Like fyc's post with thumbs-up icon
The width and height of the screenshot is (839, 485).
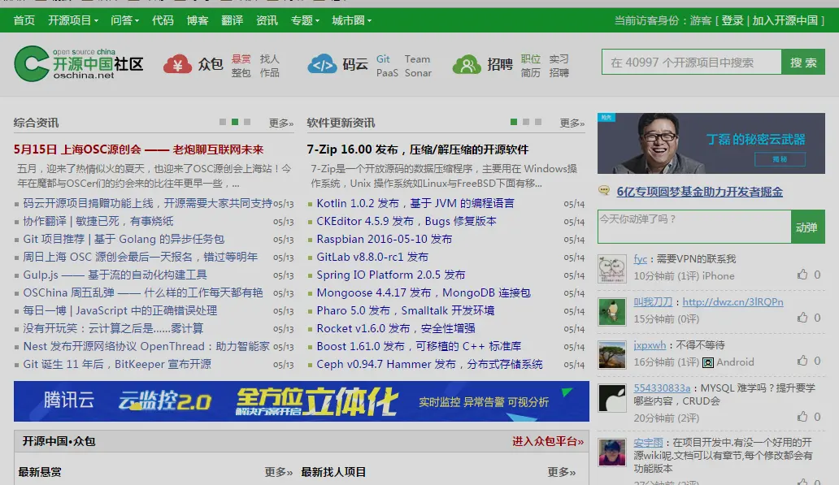coord(802,275)
